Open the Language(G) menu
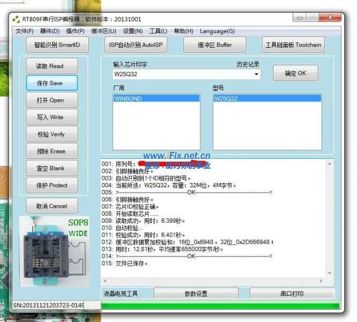The width and height of the screenshot is (357, 322). [217, 31]
